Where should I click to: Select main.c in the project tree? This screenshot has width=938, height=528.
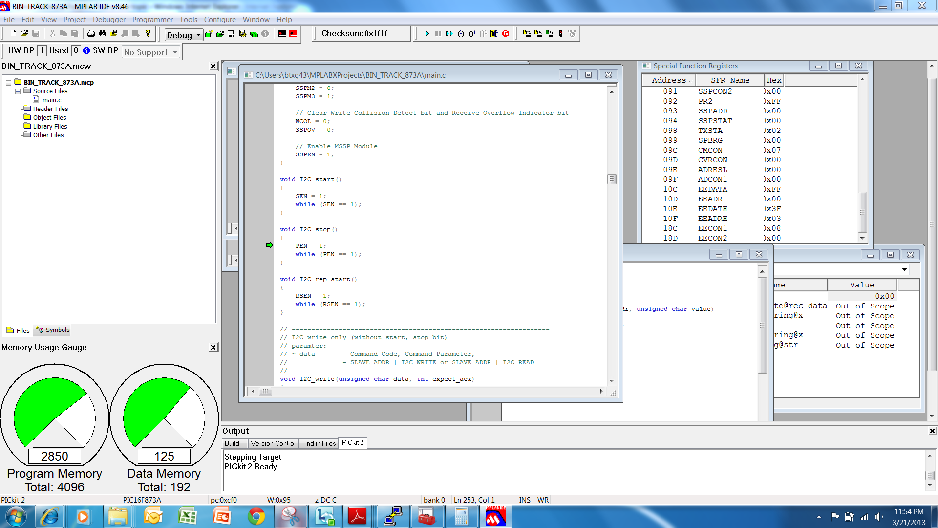tap(52, 100)
